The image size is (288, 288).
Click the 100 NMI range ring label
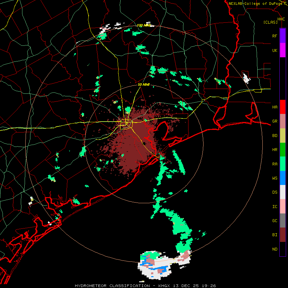pyautogui.click(x=144, y=25)
